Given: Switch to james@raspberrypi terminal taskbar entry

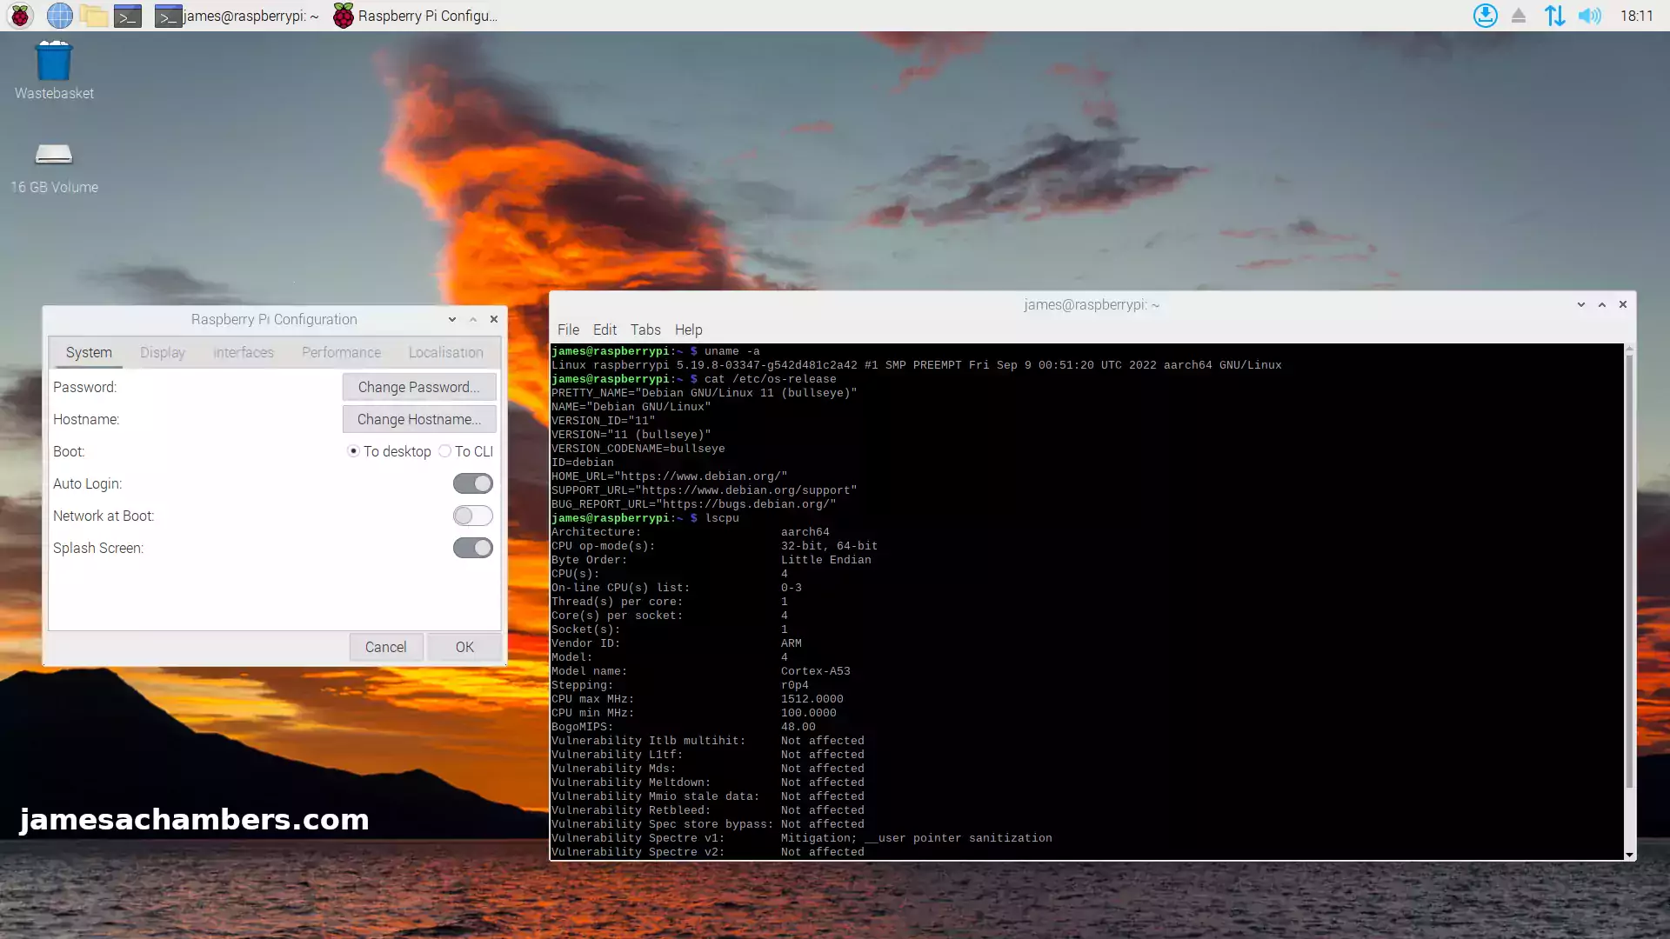Looking at the screenshot, I should (x=237, y=16).
